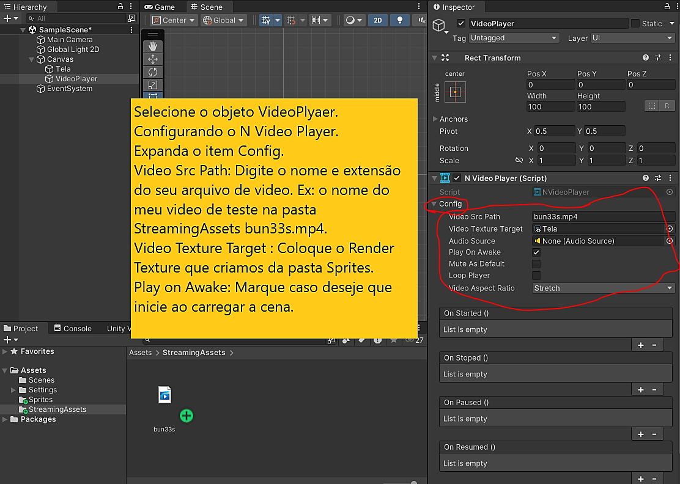The image size is (680, 484).
Task: Click the grid visibility icon
Action: pyautogui.click(x=266, y=20)
